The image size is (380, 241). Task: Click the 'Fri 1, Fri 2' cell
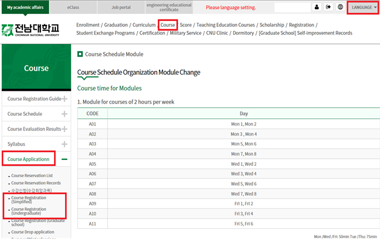click(x=244, y=204)
